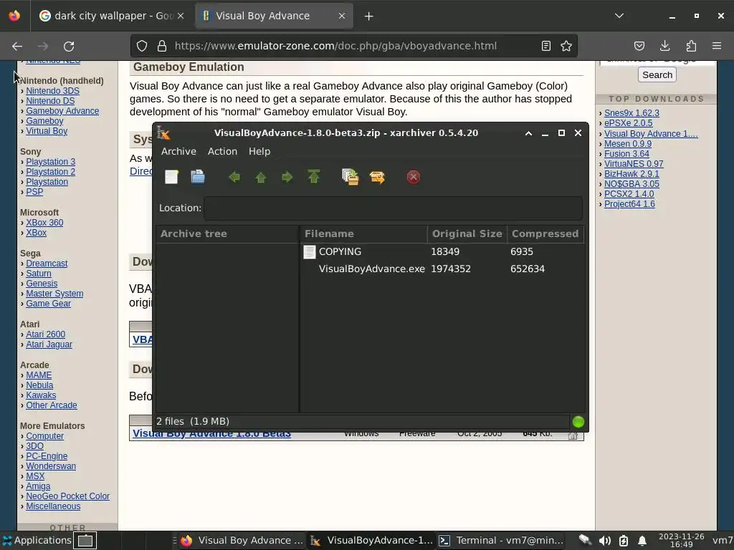Open the notifications bell in the panel
Viewport: 734px width, 550px height.
coord(642,541)
